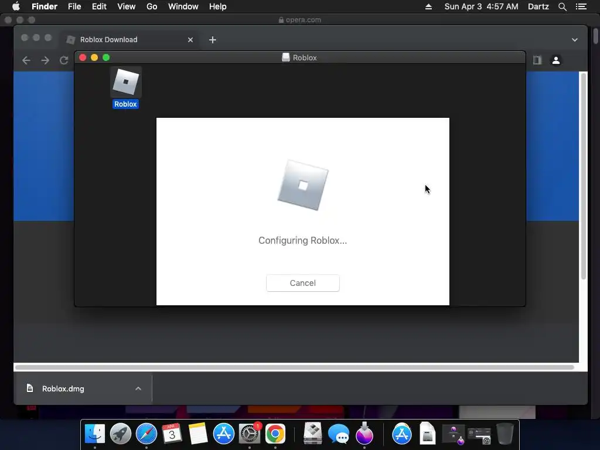Open the Window menu
600x450 pixels.
point(183,6)
